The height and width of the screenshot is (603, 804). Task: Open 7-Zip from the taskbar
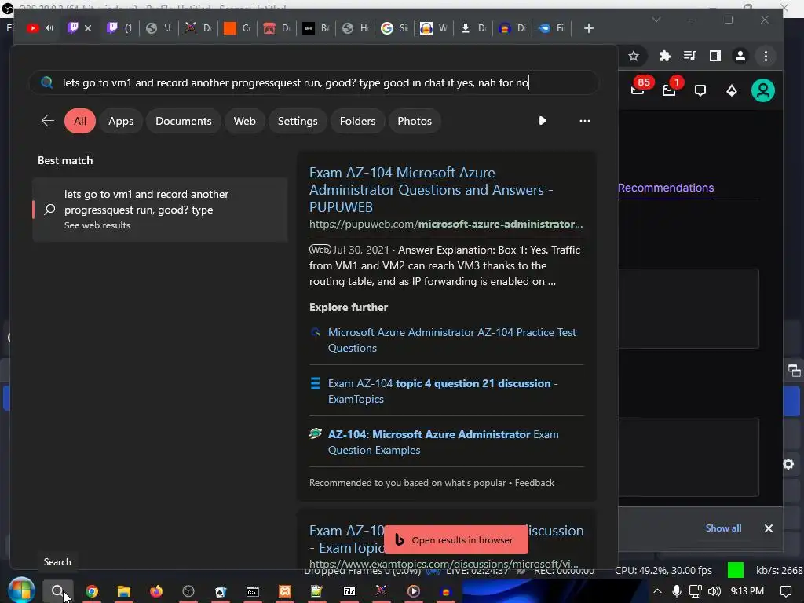[x=349, y=591]
